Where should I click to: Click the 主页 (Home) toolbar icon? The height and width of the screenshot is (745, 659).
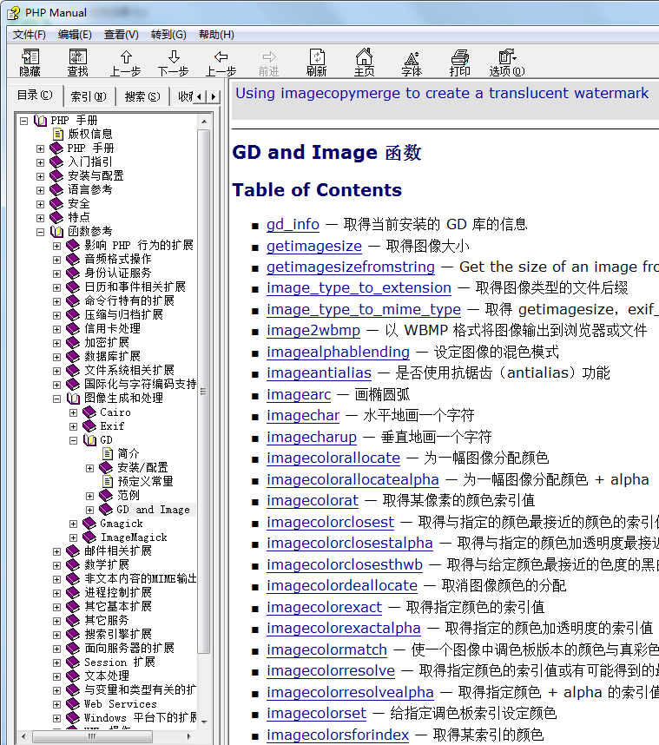click(364, 63)
